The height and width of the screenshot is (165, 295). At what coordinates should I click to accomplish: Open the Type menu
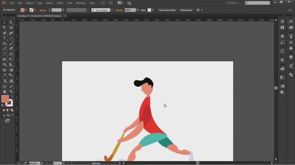click(40, 3)
